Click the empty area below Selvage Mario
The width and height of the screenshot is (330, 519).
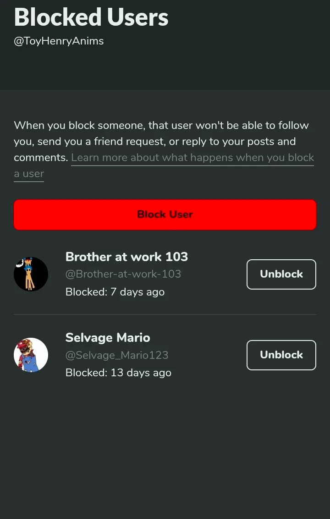tap(165, 441)
